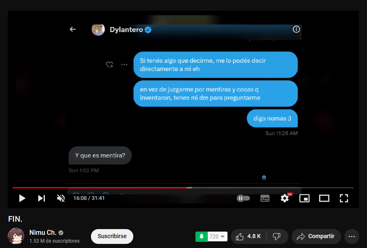Click the 'digo nomas :)' message bubble

point(272,118)
